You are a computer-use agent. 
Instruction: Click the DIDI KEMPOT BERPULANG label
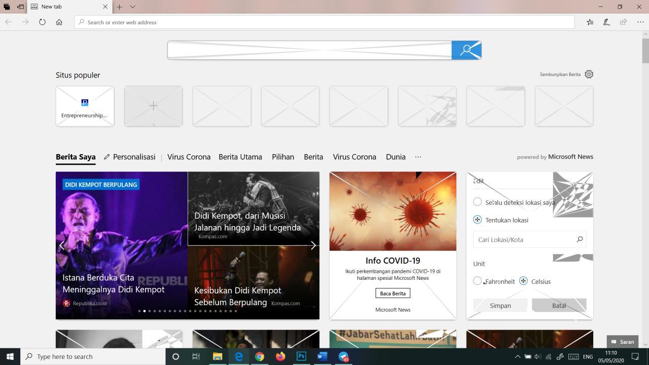pos(101,185)
